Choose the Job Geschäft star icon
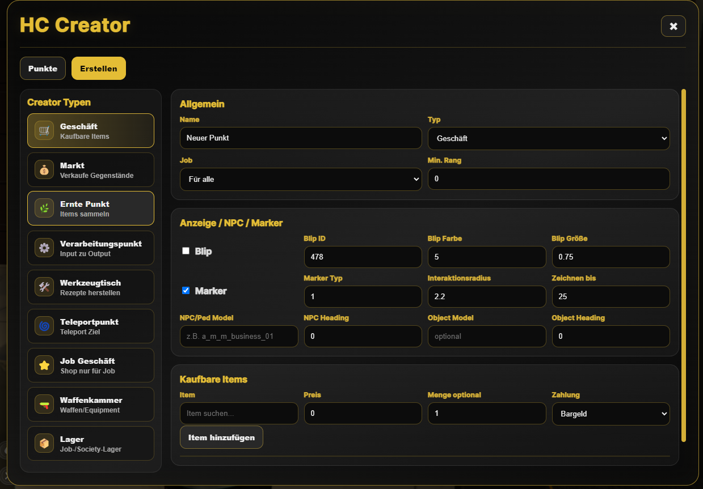 44,365
